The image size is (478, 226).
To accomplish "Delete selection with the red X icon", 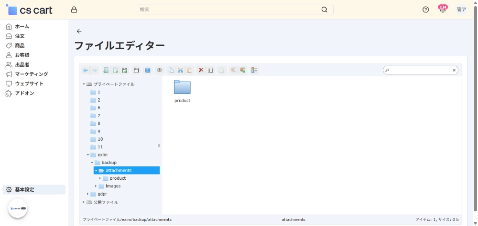I will [201, 70].
